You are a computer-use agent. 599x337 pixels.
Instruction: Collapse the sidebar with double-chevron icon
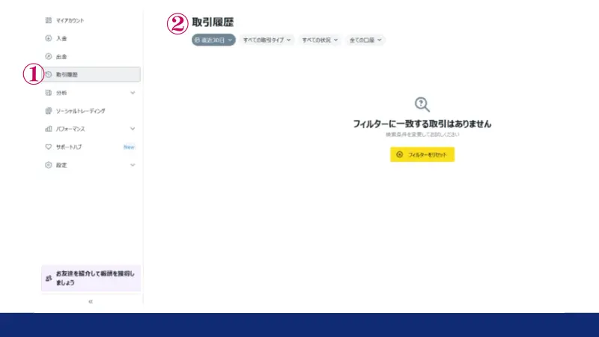tap(91, 301)
